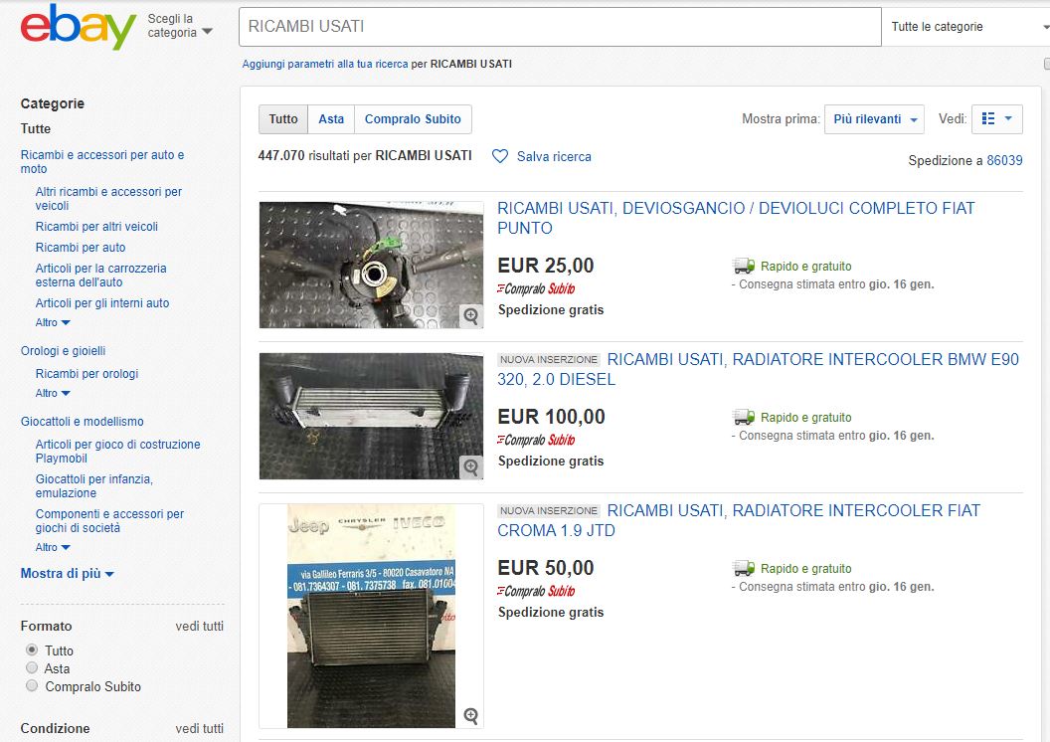The width and height of the screenshot is (1050, 742).
Task: Expand Altro under Orologi e gioielli
Action: coord(53,393)
